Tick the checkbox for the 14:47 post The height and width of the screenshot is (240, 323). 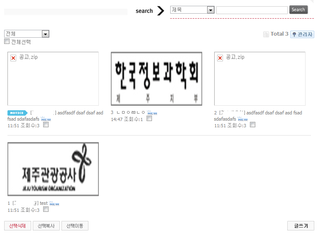(x=149, y=119)
